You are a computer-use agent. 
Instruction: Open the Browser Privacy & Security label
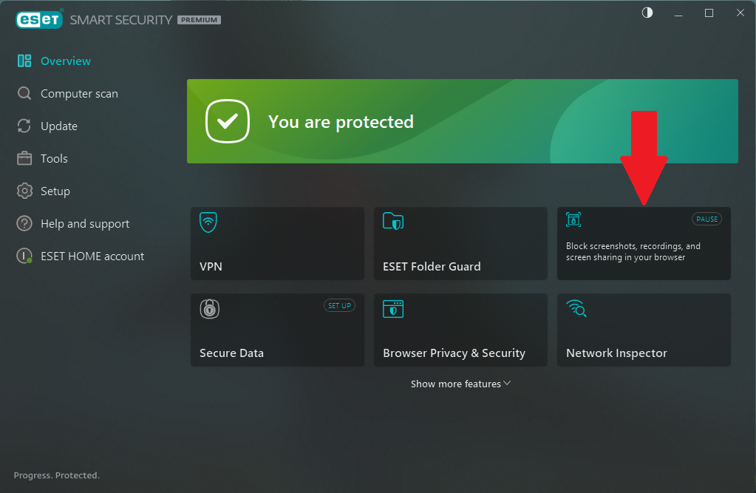tap(454, 353)
